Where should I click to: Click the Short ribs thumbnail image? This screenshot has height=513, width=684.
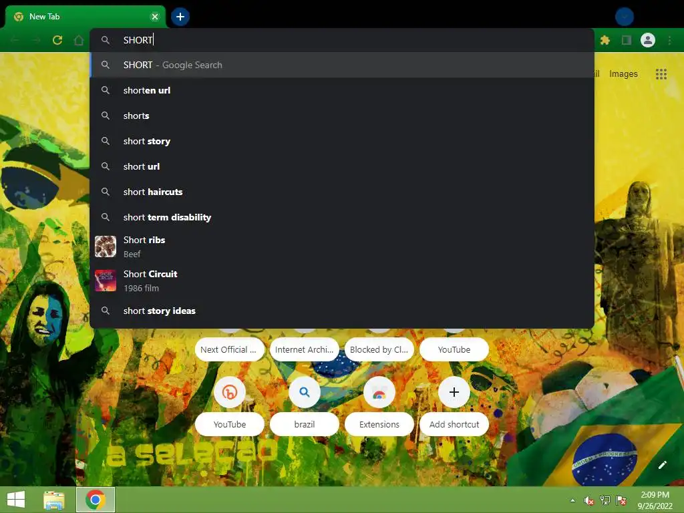(106, 246)
